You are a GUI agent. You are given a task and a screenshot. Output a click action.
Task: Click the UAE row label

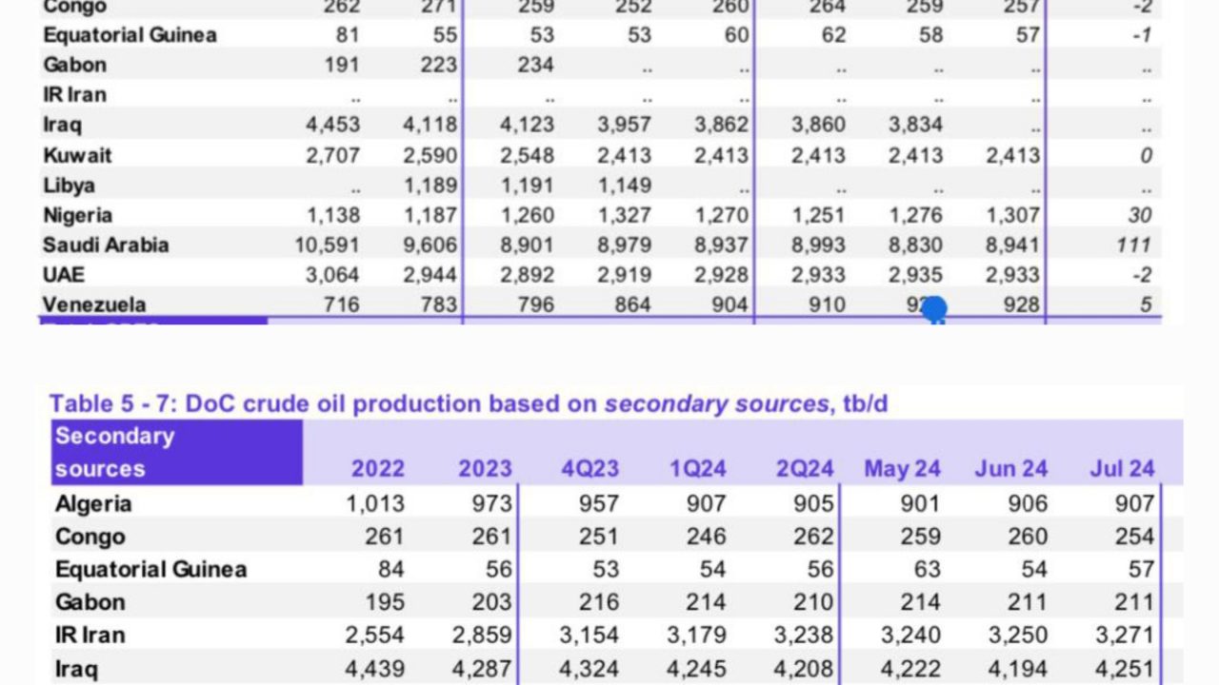point(64,275)
